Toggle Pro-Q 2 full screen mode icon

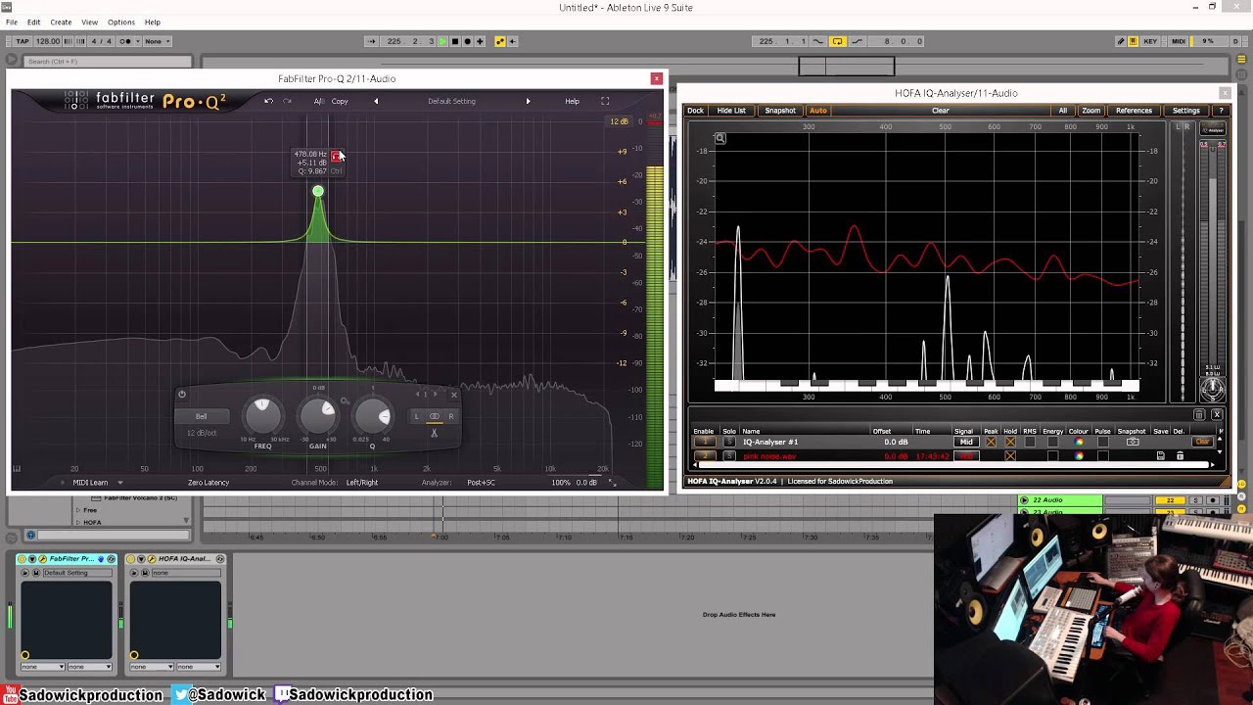605,101
